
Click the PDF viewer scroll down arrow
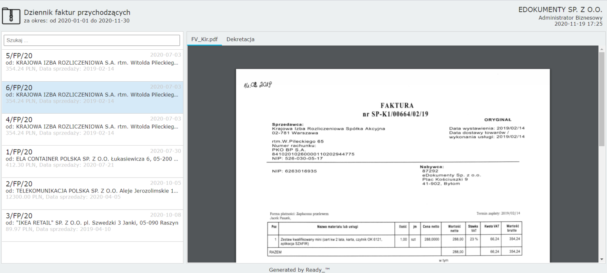[x=602, y=259]
